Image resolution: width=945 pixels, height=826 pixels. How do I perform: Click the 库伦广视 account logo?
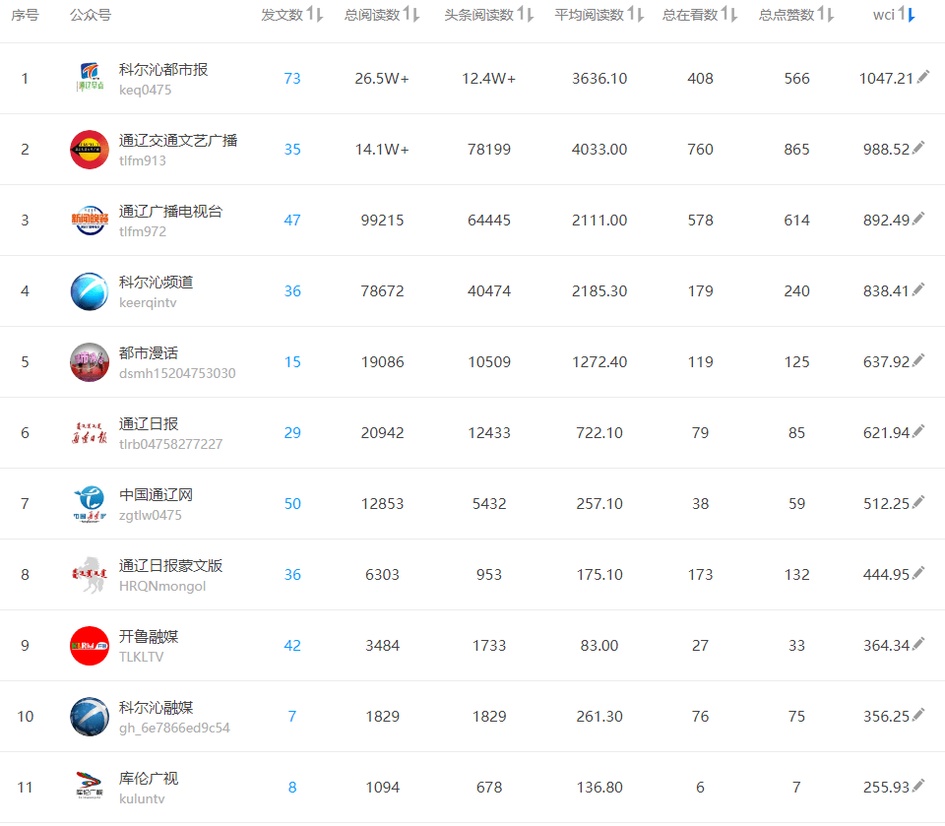[x=90, y=788]
